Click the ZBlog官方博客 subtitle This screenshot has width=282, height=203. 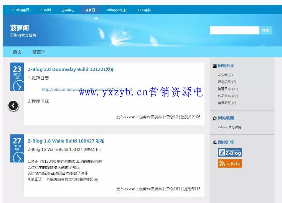click(23, 35)
